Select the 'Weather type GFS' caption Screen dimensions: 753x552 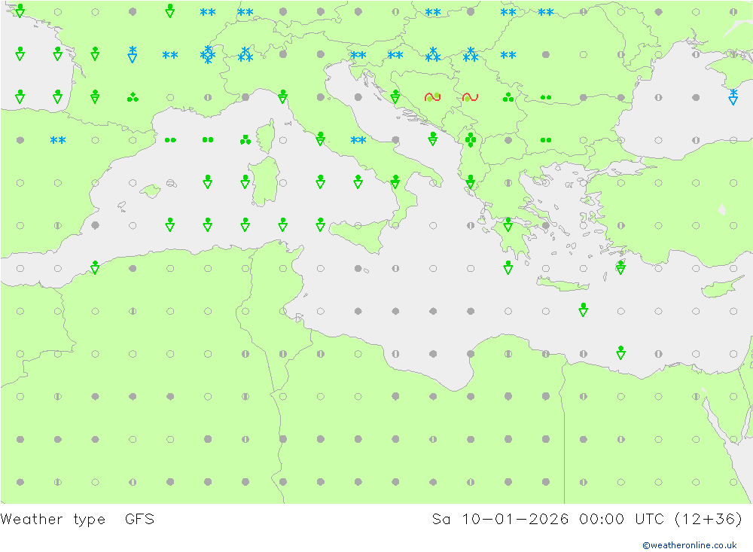pyautogui.click(x=78, y=520)
